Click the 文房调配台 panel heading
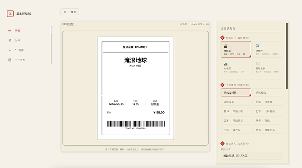The width and height of the screenshot is (302, 168). (x=228, y=28)
